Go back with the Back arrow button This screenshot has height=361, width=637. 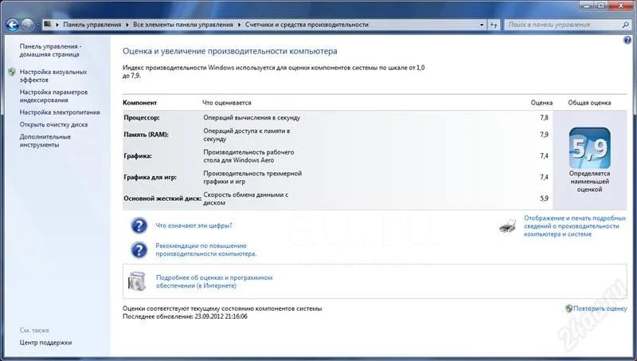[13, 25]
